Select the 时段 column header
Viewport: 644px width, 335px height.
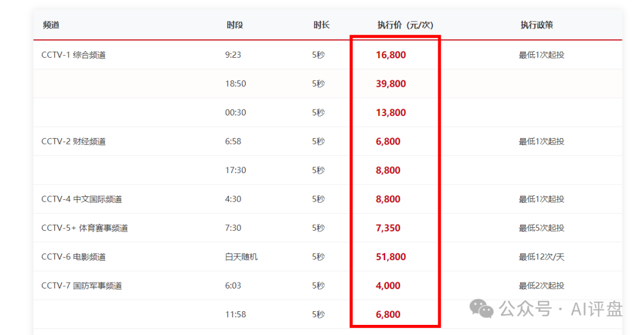234,25
